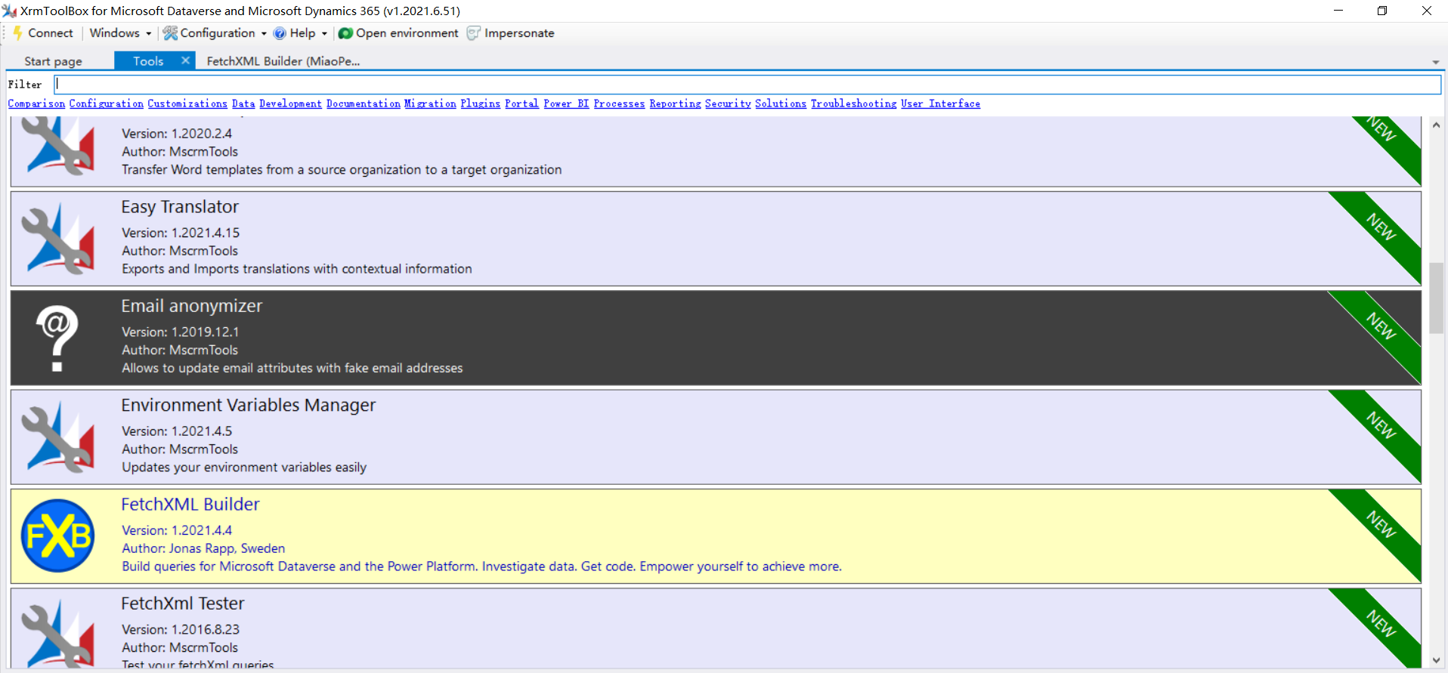Click the Easy Translator tool icon
1448x673 pixels.
coord(58,239)
